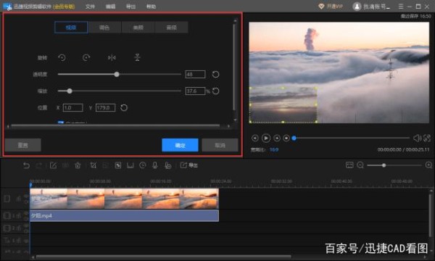Select the picture-in-picture overlay in preview
The height and width of the screenshot is (261, 435).
[x=283, y=105]
